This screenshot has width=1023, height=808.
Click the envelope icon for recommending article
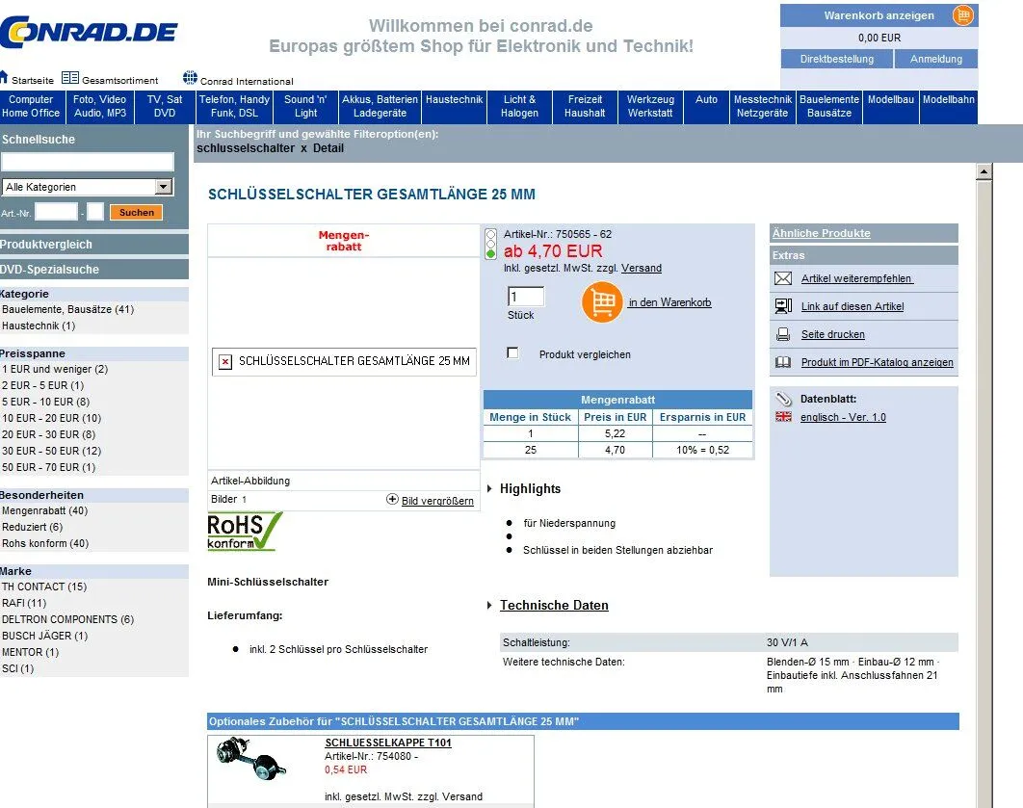pyautogui.click(x=783, y=278)
